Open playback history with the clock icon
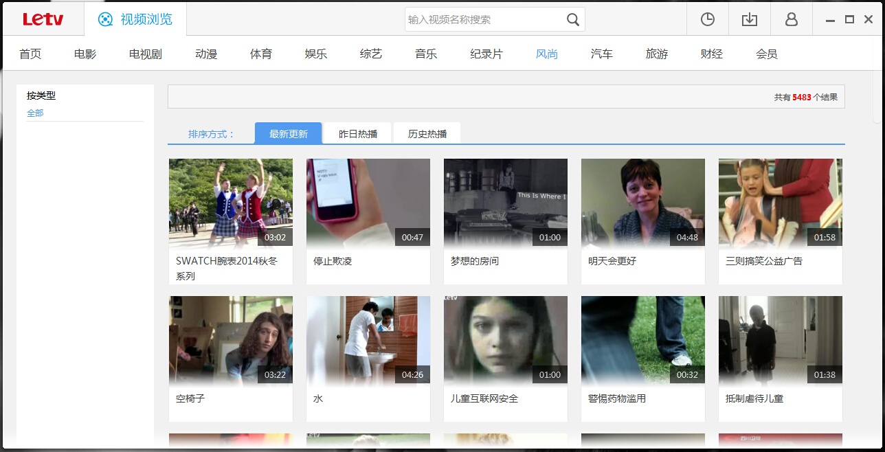Image resolution: width=885 pixels, height=452 pixels. (707, 19)
